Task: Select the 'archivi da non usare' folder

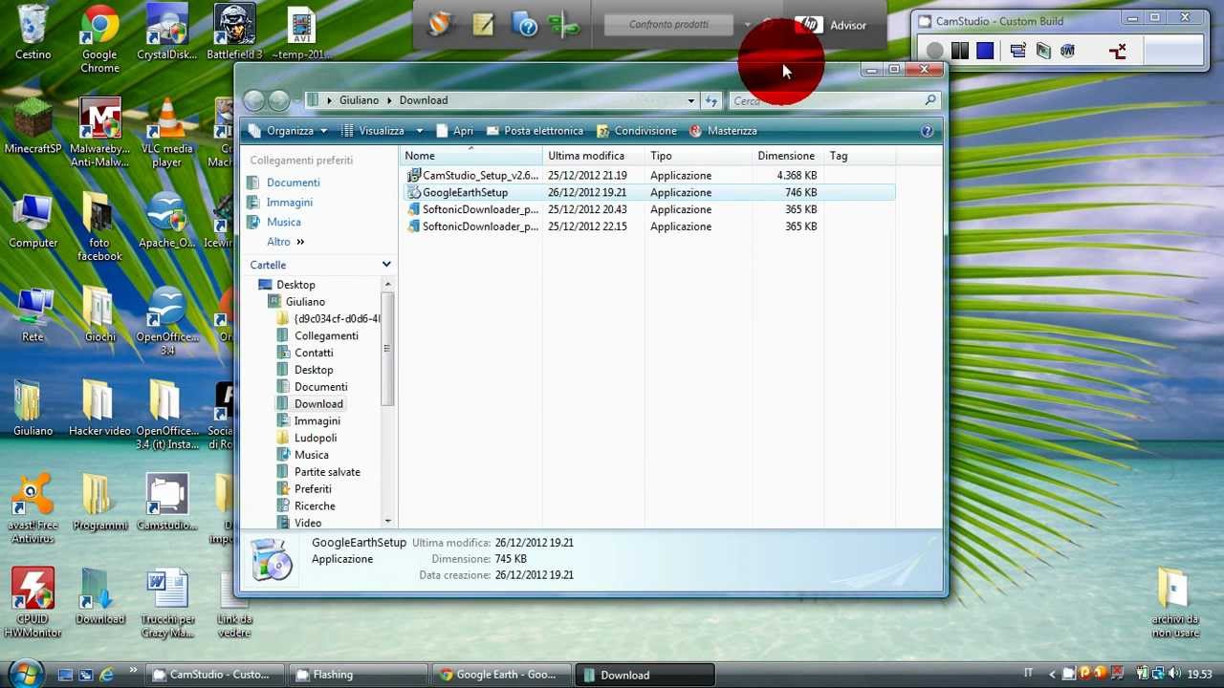Action: pos(1174,602)
